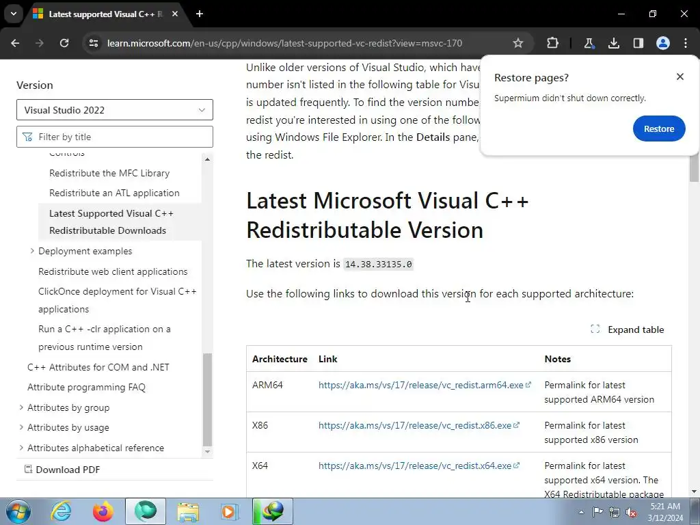Click the Latest Microsoft Visual C++ Redistributable Version heading
700x525 pixels.
tap(387, 215)
